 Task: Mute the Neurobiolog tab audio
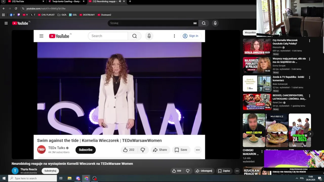(120, 2)
